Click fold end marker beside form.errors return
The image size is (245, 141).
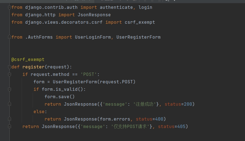click(x=10, y=119)
